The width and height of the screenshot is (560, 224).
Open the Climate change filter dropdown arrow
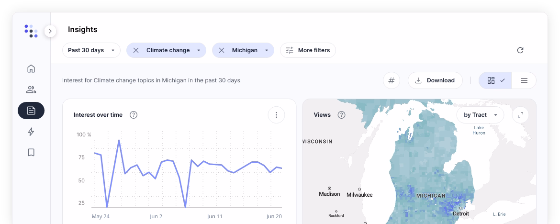coord(199,50)
